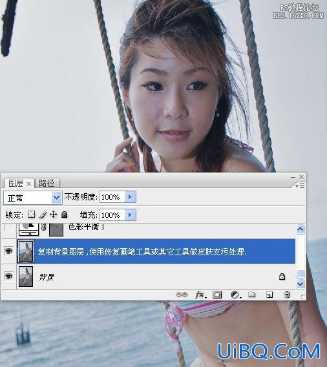327x367 pixels.
Task: Click the 填充 fill value field
Action: pyautogui.click(x=112, y=215)
